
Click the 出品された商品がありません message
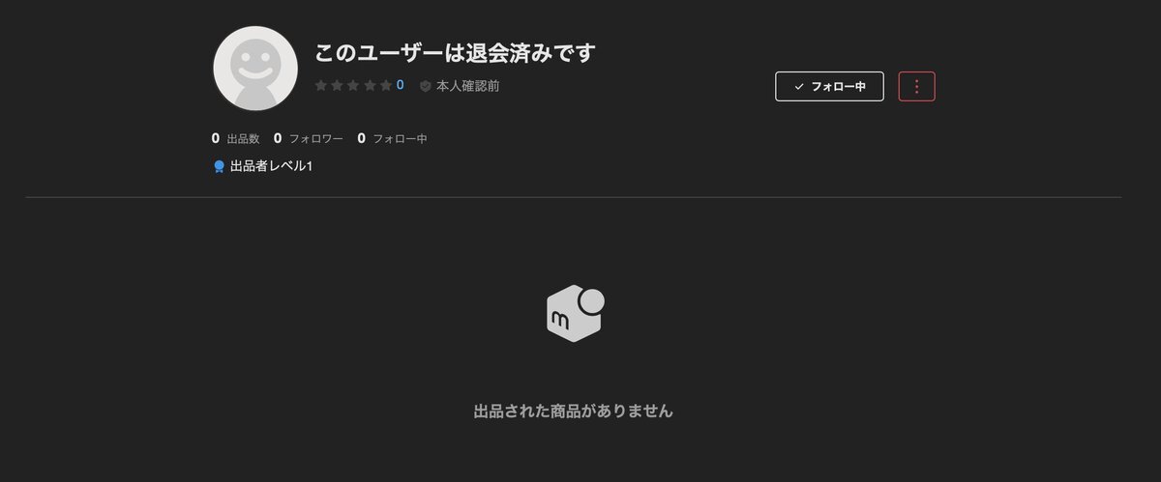[x=573, y=411]
